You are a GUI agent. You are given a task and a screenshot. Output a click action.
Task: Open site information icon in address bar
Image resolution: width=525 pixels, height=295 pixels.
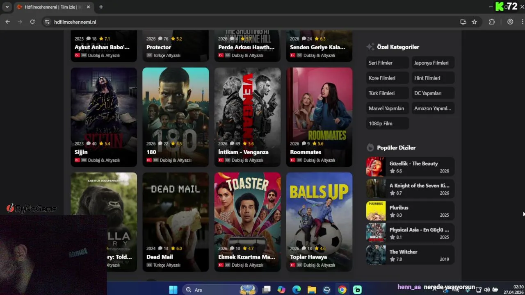pyautogui.click(x=47, y=22)
